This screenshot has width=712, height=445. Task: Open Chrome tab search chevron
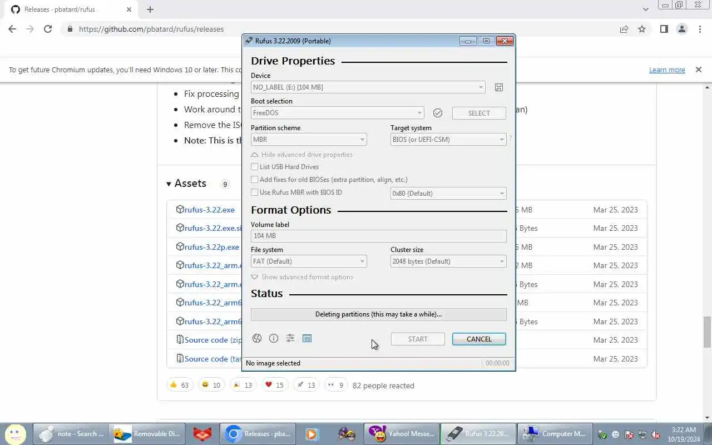[x=646, y=9]
